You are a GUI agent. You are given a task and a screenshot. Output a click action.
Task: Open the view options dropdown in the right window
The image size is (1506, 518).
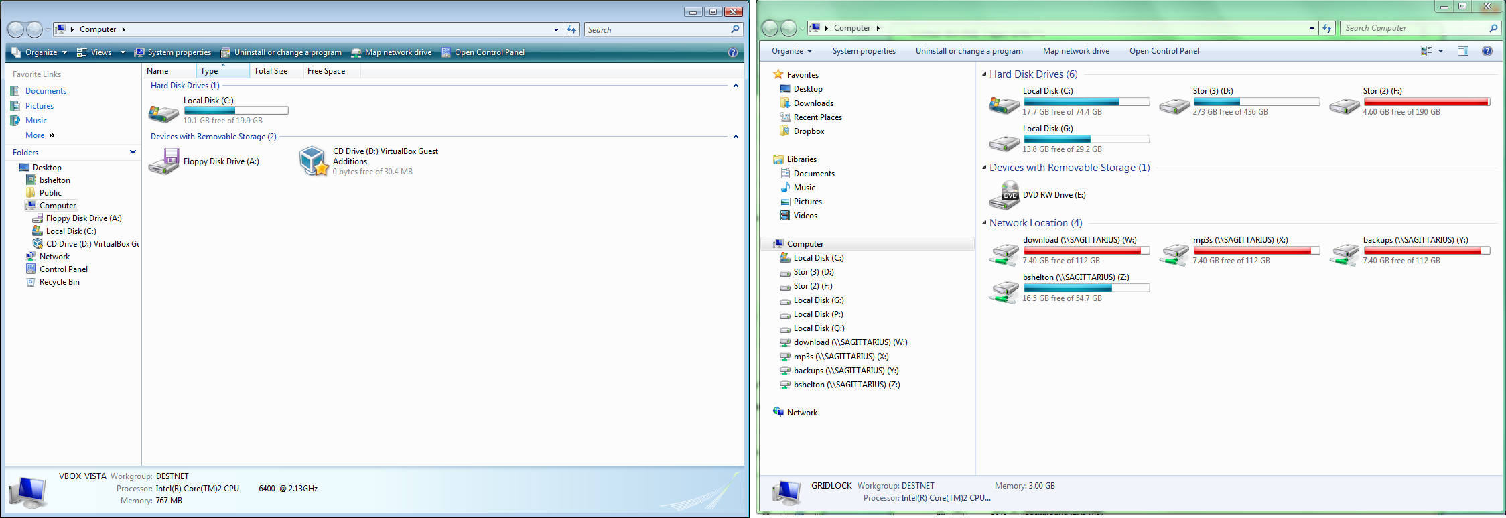pos(1440,51)
